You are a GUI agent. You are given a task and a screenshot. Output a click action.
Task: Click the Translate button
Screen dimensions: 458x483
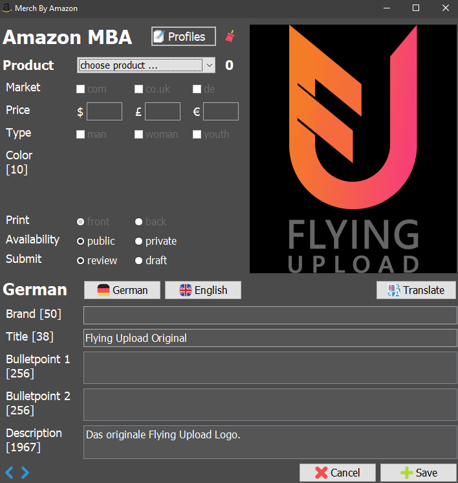(416, 290)
